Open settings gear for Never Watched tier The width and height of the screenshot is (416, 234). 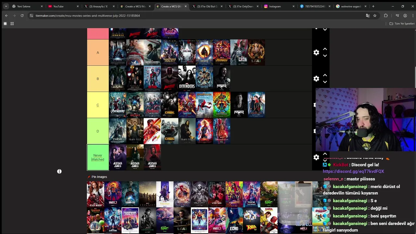click(316, 157)
